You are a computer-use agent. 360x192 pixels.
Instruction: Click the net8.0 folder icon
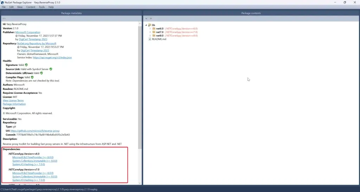[x=154, y=35]
